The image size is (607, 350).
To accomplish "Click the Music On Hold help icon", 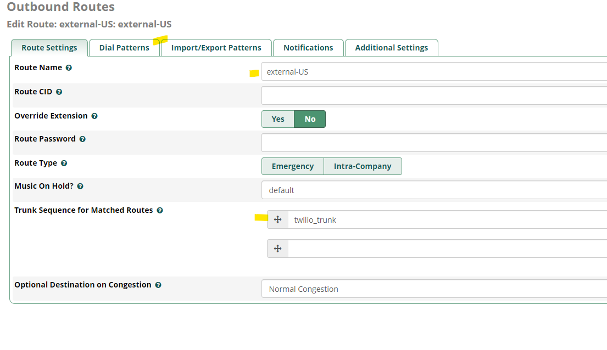I will coord(80,186).
